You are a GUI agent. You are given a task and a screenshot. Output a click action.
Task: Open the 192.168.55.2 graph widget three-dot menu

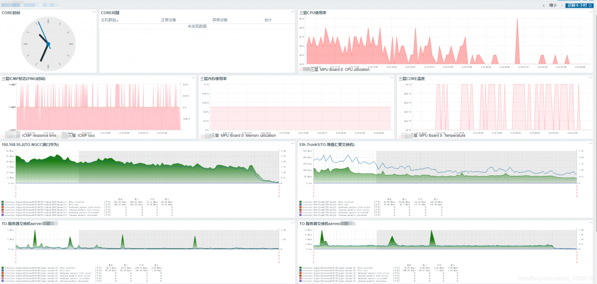(292, 144)
